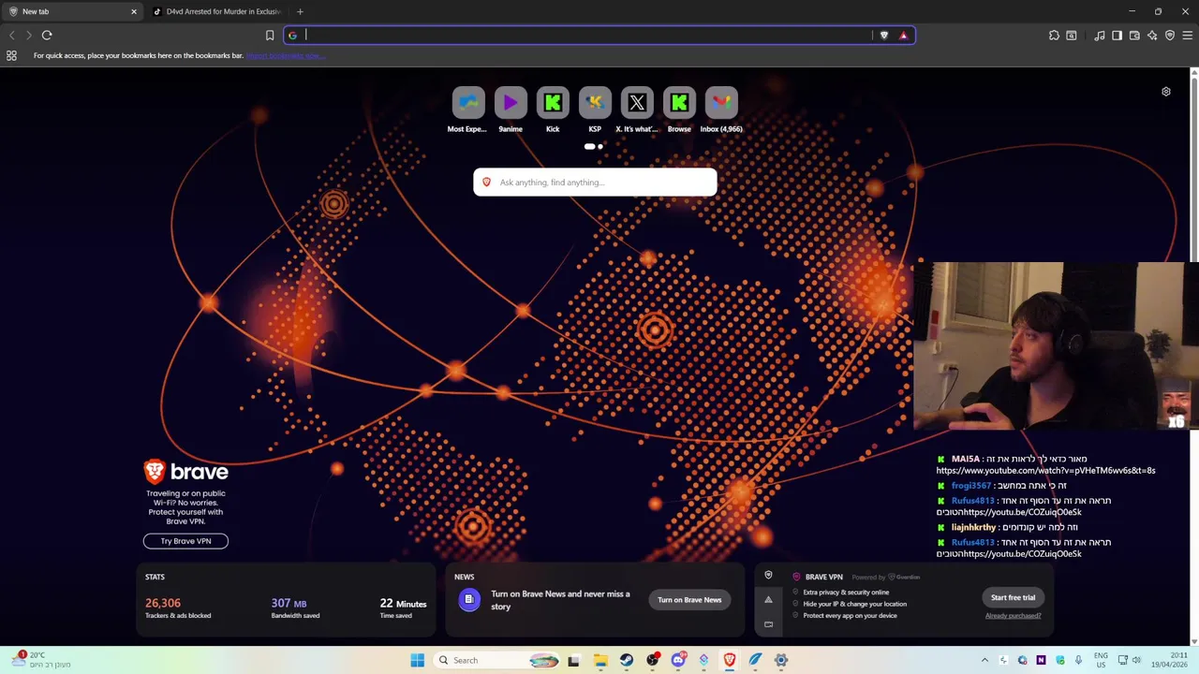Screen dimensions: 1199x674
Task: Open the 9anime shortcut tile
Action: (x=511, y=110)
